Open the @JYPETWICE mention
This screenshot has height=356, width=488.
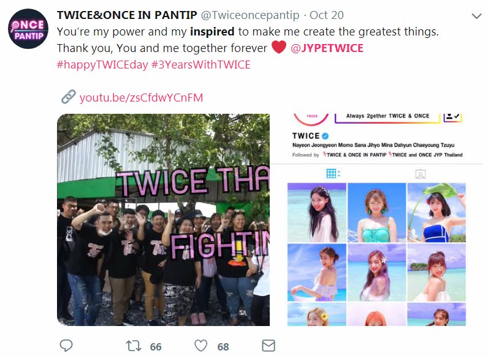[327, 48]
